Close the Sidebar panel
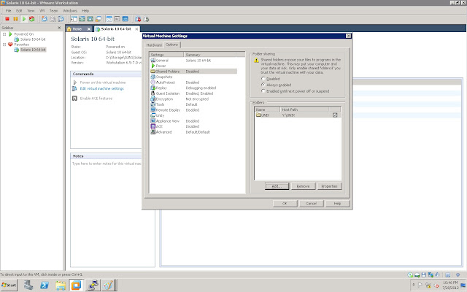Screen dimensions: 467x292 (59, 28)
